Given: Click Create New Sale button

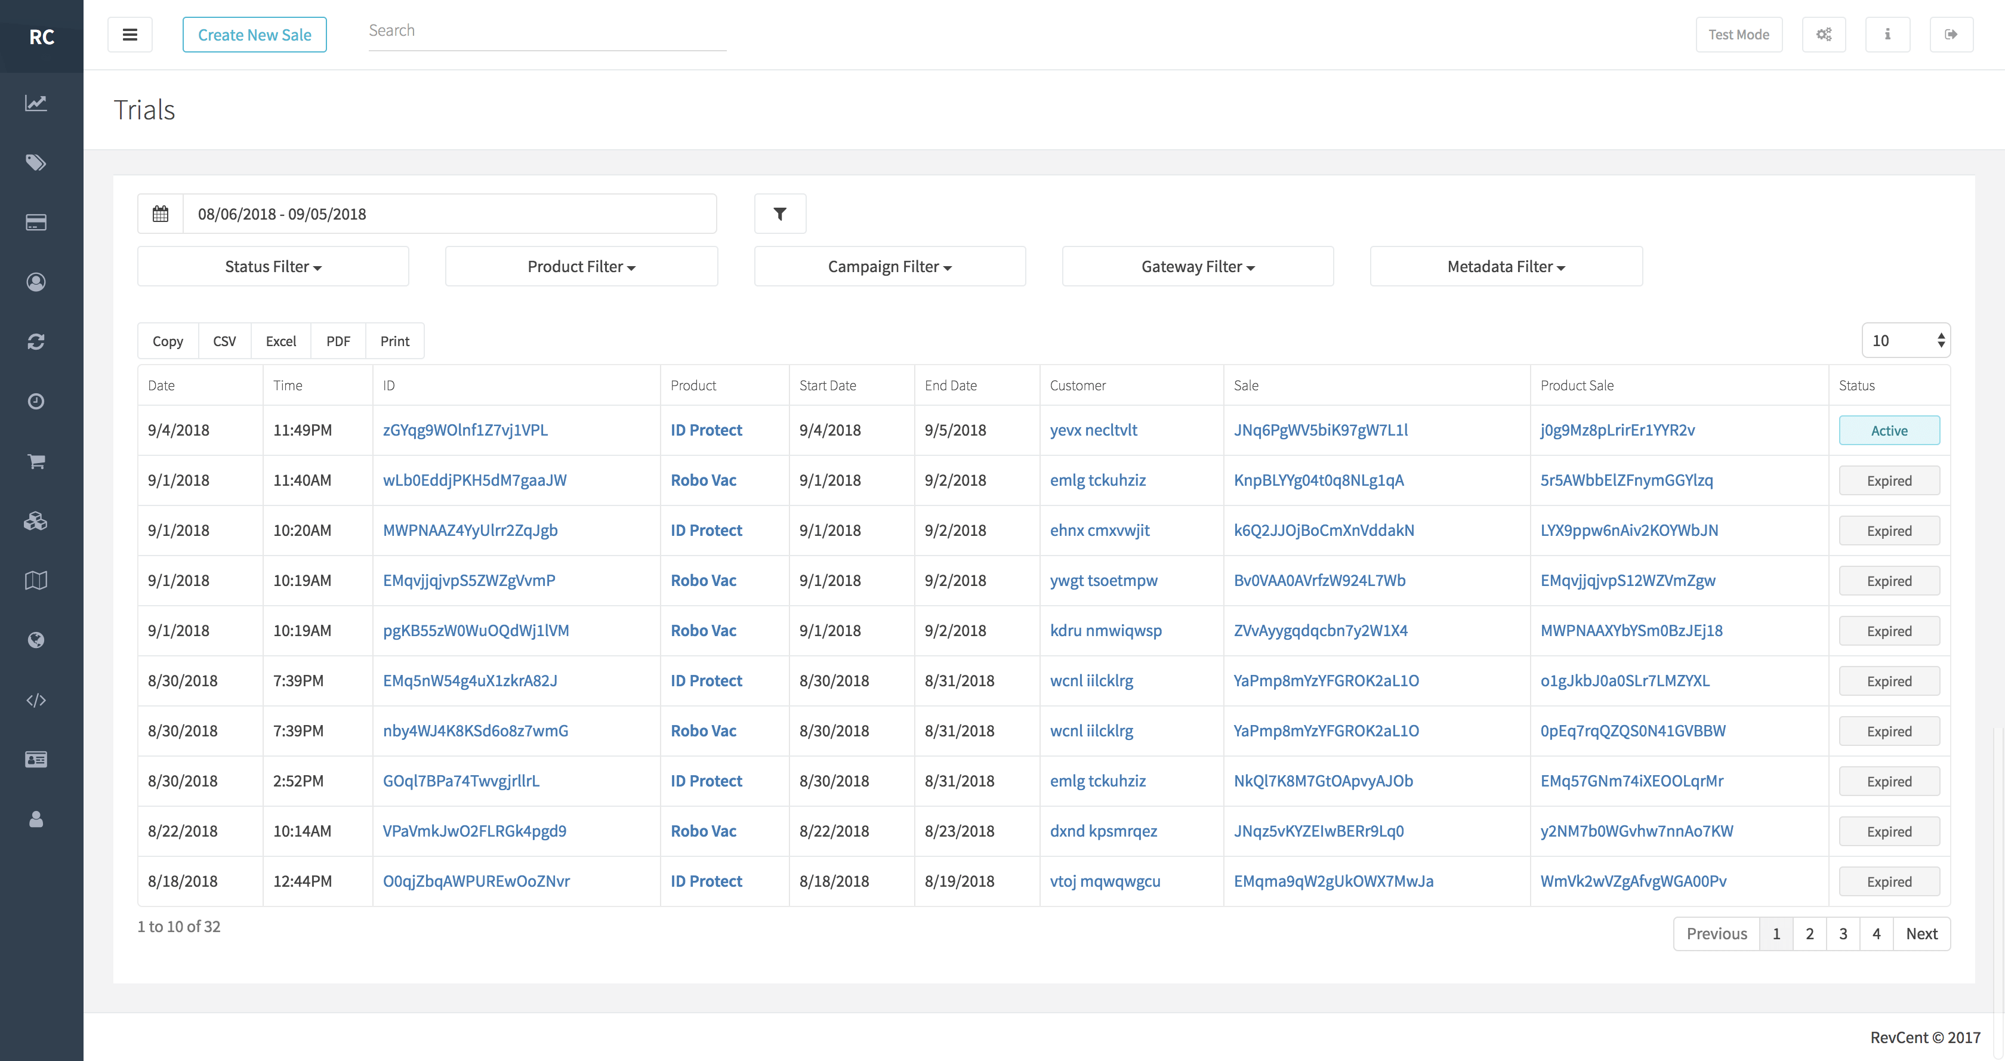Looking at the screenshot, I should click(x=255, y=35).
